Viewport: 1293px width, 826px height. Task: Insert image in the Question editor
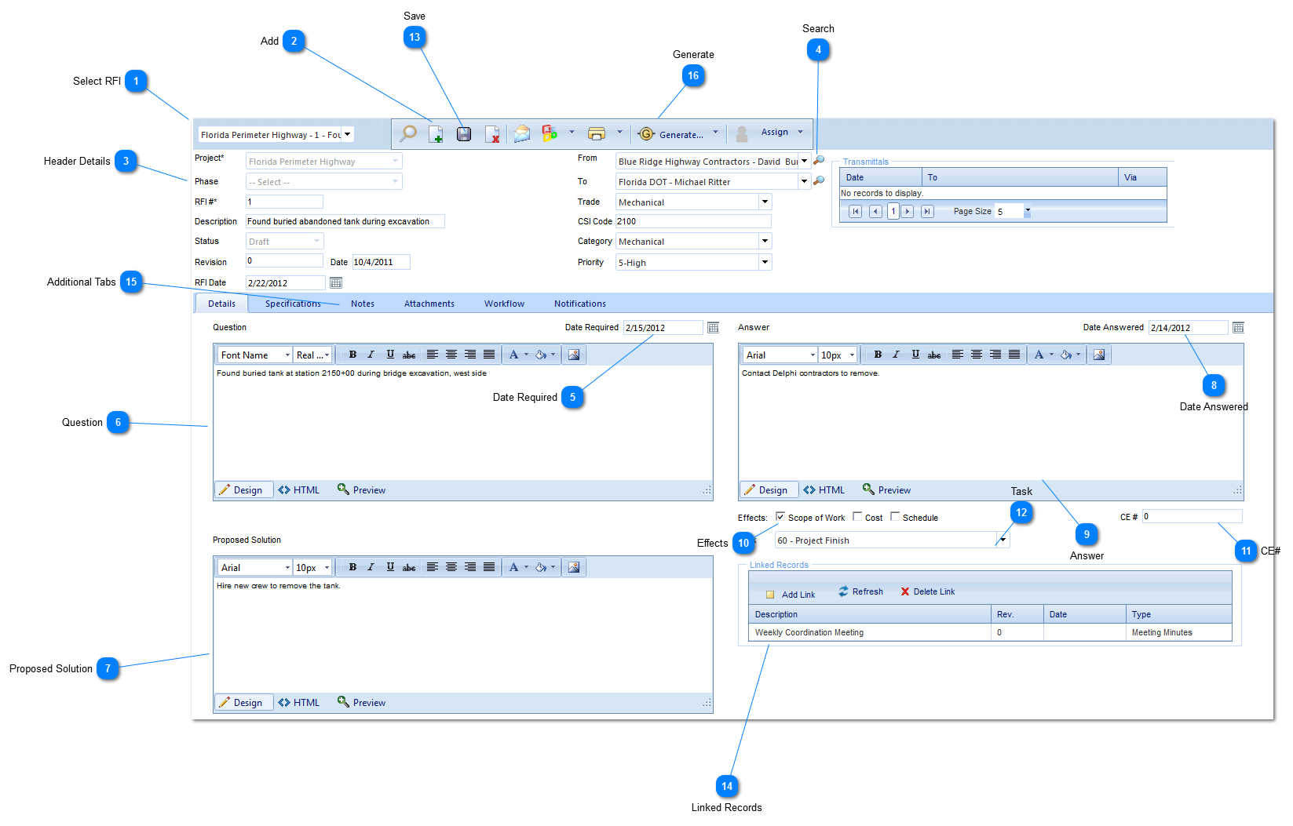point(574,355)
